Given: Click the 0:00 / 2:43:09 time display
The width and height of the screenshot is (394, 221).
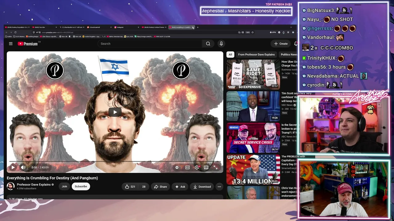Looking at the screenshot, I should click(x=40, y=167).
